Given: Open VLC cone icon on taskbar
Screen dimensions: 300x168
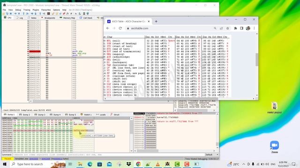Looking at the screenshot, I should coord(157,164).
